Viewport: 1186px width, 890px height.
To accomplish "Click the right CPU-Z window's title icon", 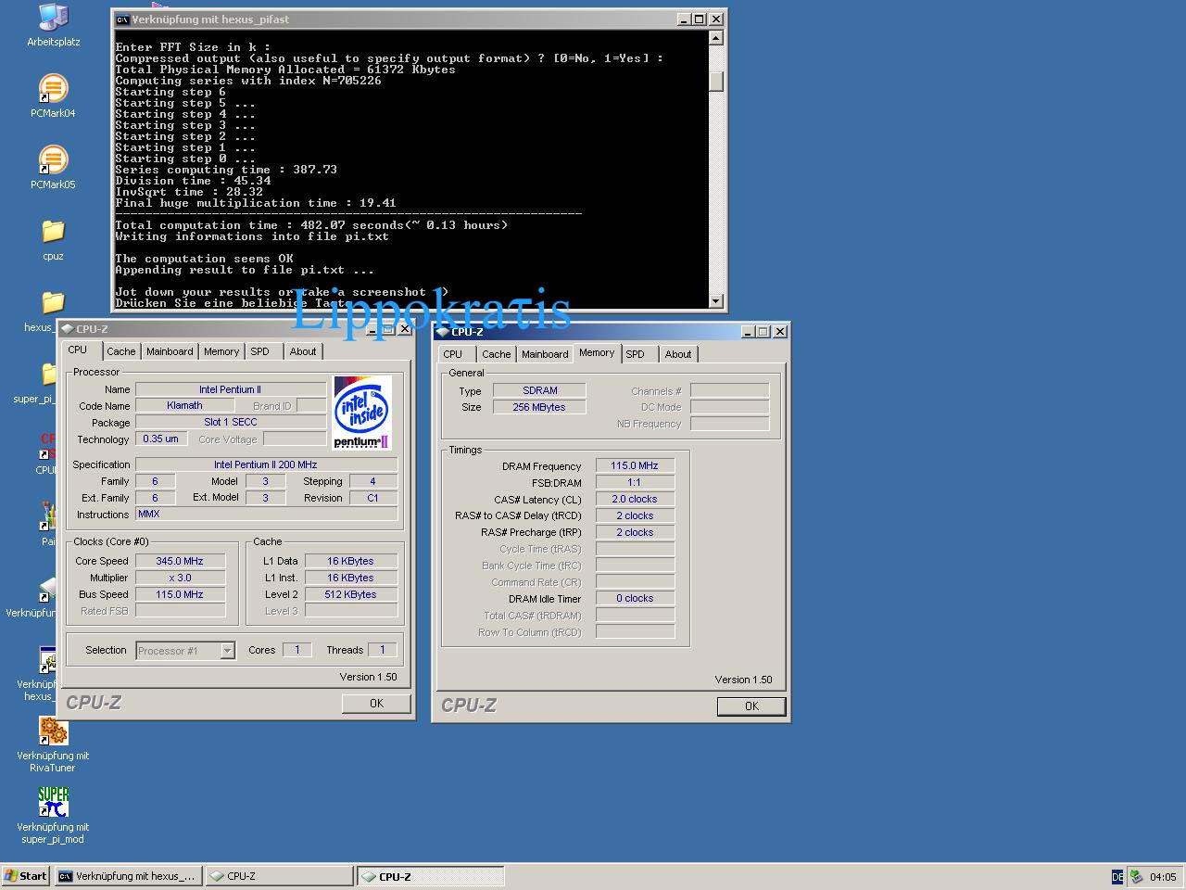I will point(443,331).
